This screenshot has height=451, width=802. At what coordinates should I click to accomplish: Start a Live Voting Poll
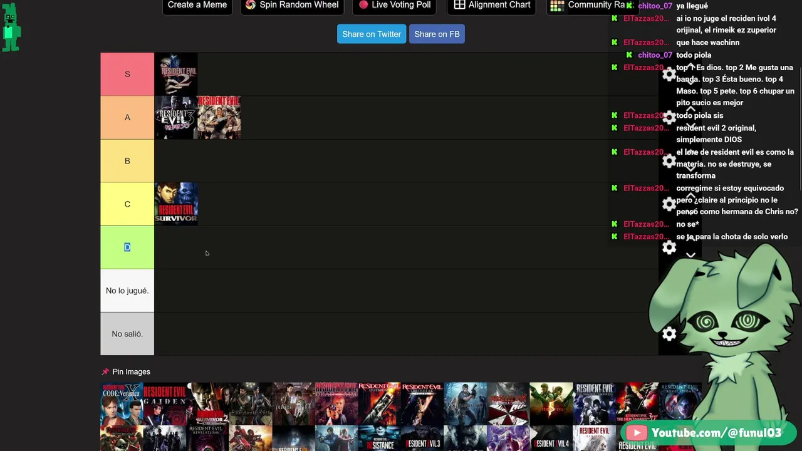tap(395, 5)
